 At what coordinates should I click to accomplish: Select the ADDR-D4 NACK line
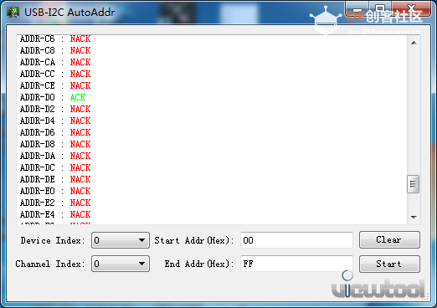[x=55, y=121]
